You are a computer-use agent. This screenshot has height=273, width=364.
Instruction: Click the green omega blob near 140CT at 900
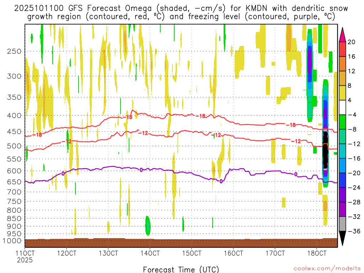pyautogui.click(x=148, y=226)
